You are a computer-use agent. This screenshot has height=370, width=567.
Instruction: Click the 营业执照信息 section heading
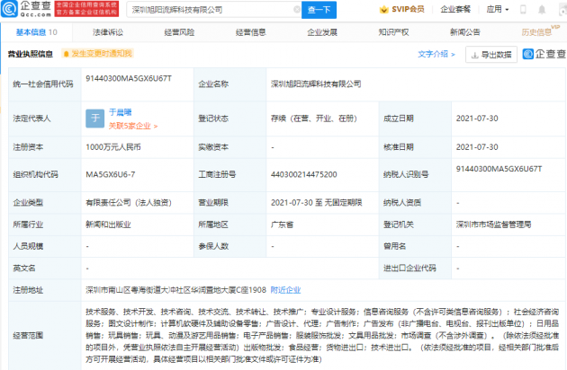(x=31, y=54)
